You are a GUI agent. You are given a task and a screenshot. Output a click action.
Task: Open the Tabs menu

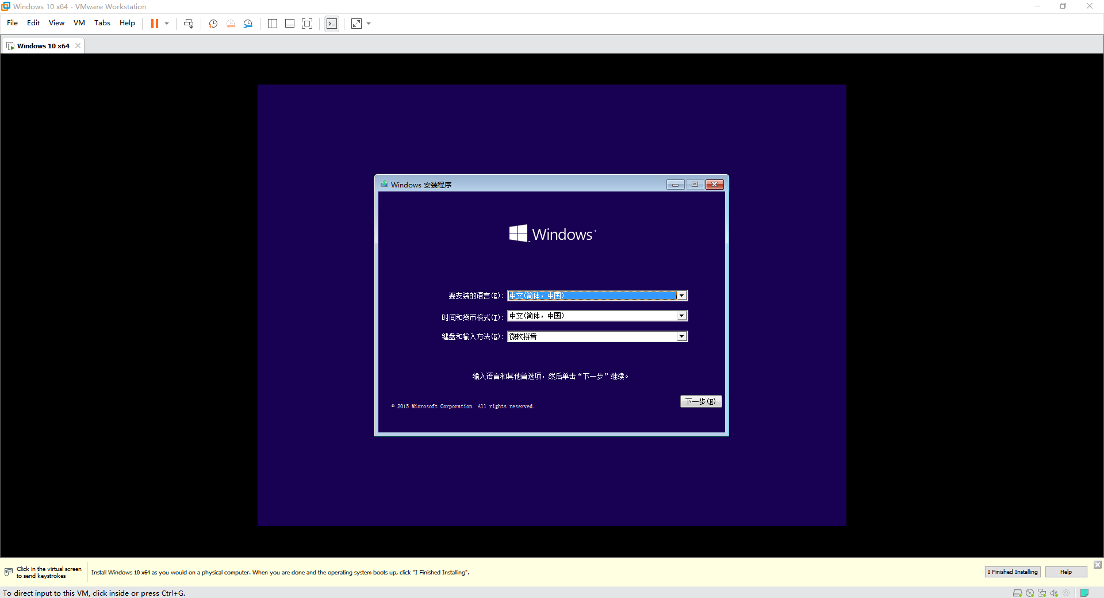coord(102,23)
